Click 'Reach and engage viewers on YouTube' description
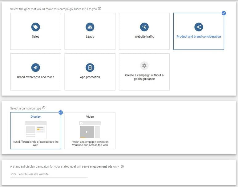238x187 pixels. tap(90, 143)
